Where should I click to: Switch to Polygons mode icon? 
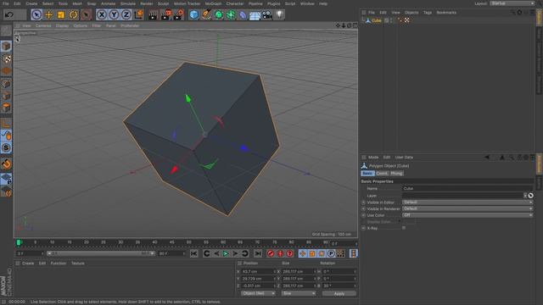coord(6,108)
